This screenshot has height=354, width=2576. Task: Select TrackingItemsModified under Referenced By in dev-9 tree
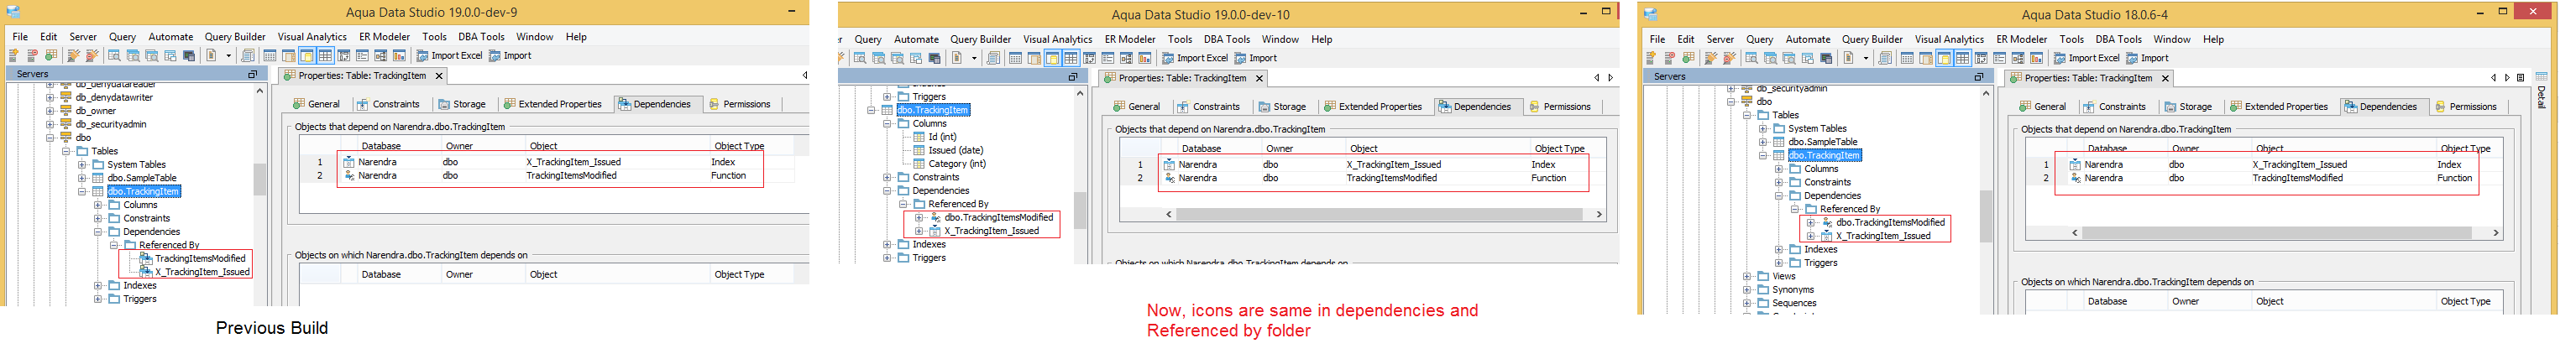point(200,259)
